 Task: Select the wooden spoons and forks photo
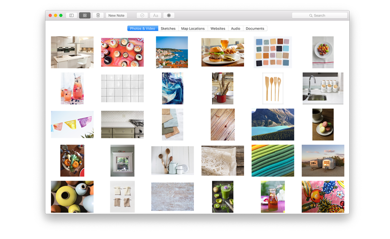[x=273, y=89]
